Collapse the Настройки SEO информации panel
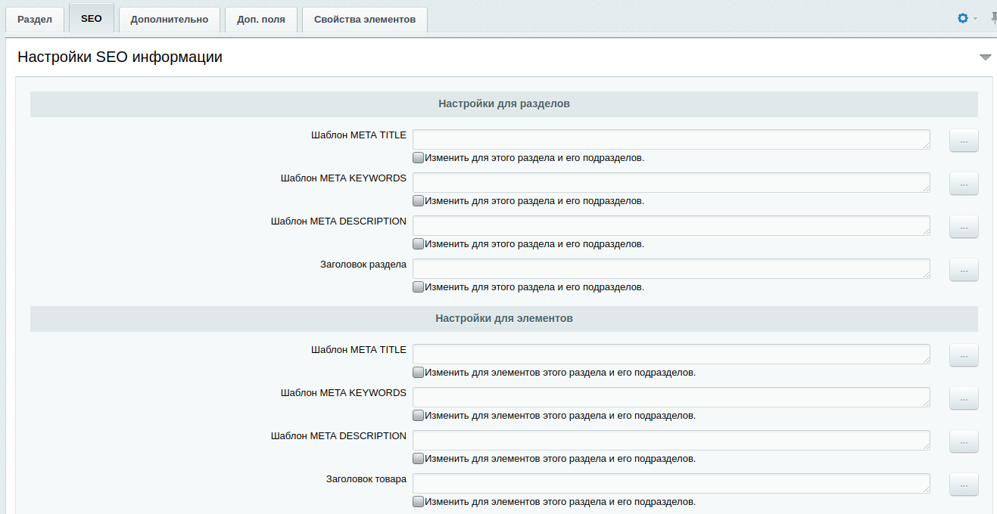The width and height of the screenshot is (997, 514). coord(985,57)
